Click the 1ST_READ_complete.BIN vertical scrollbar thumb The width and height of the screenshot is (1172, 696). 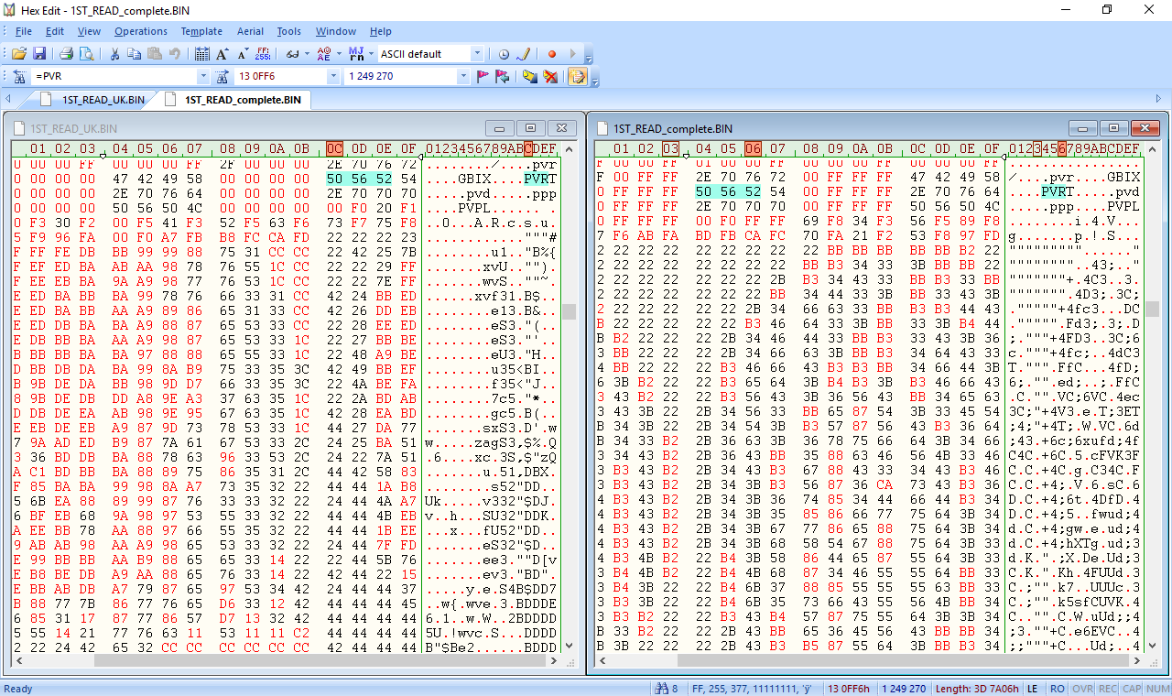click(x=1152, y=310)
